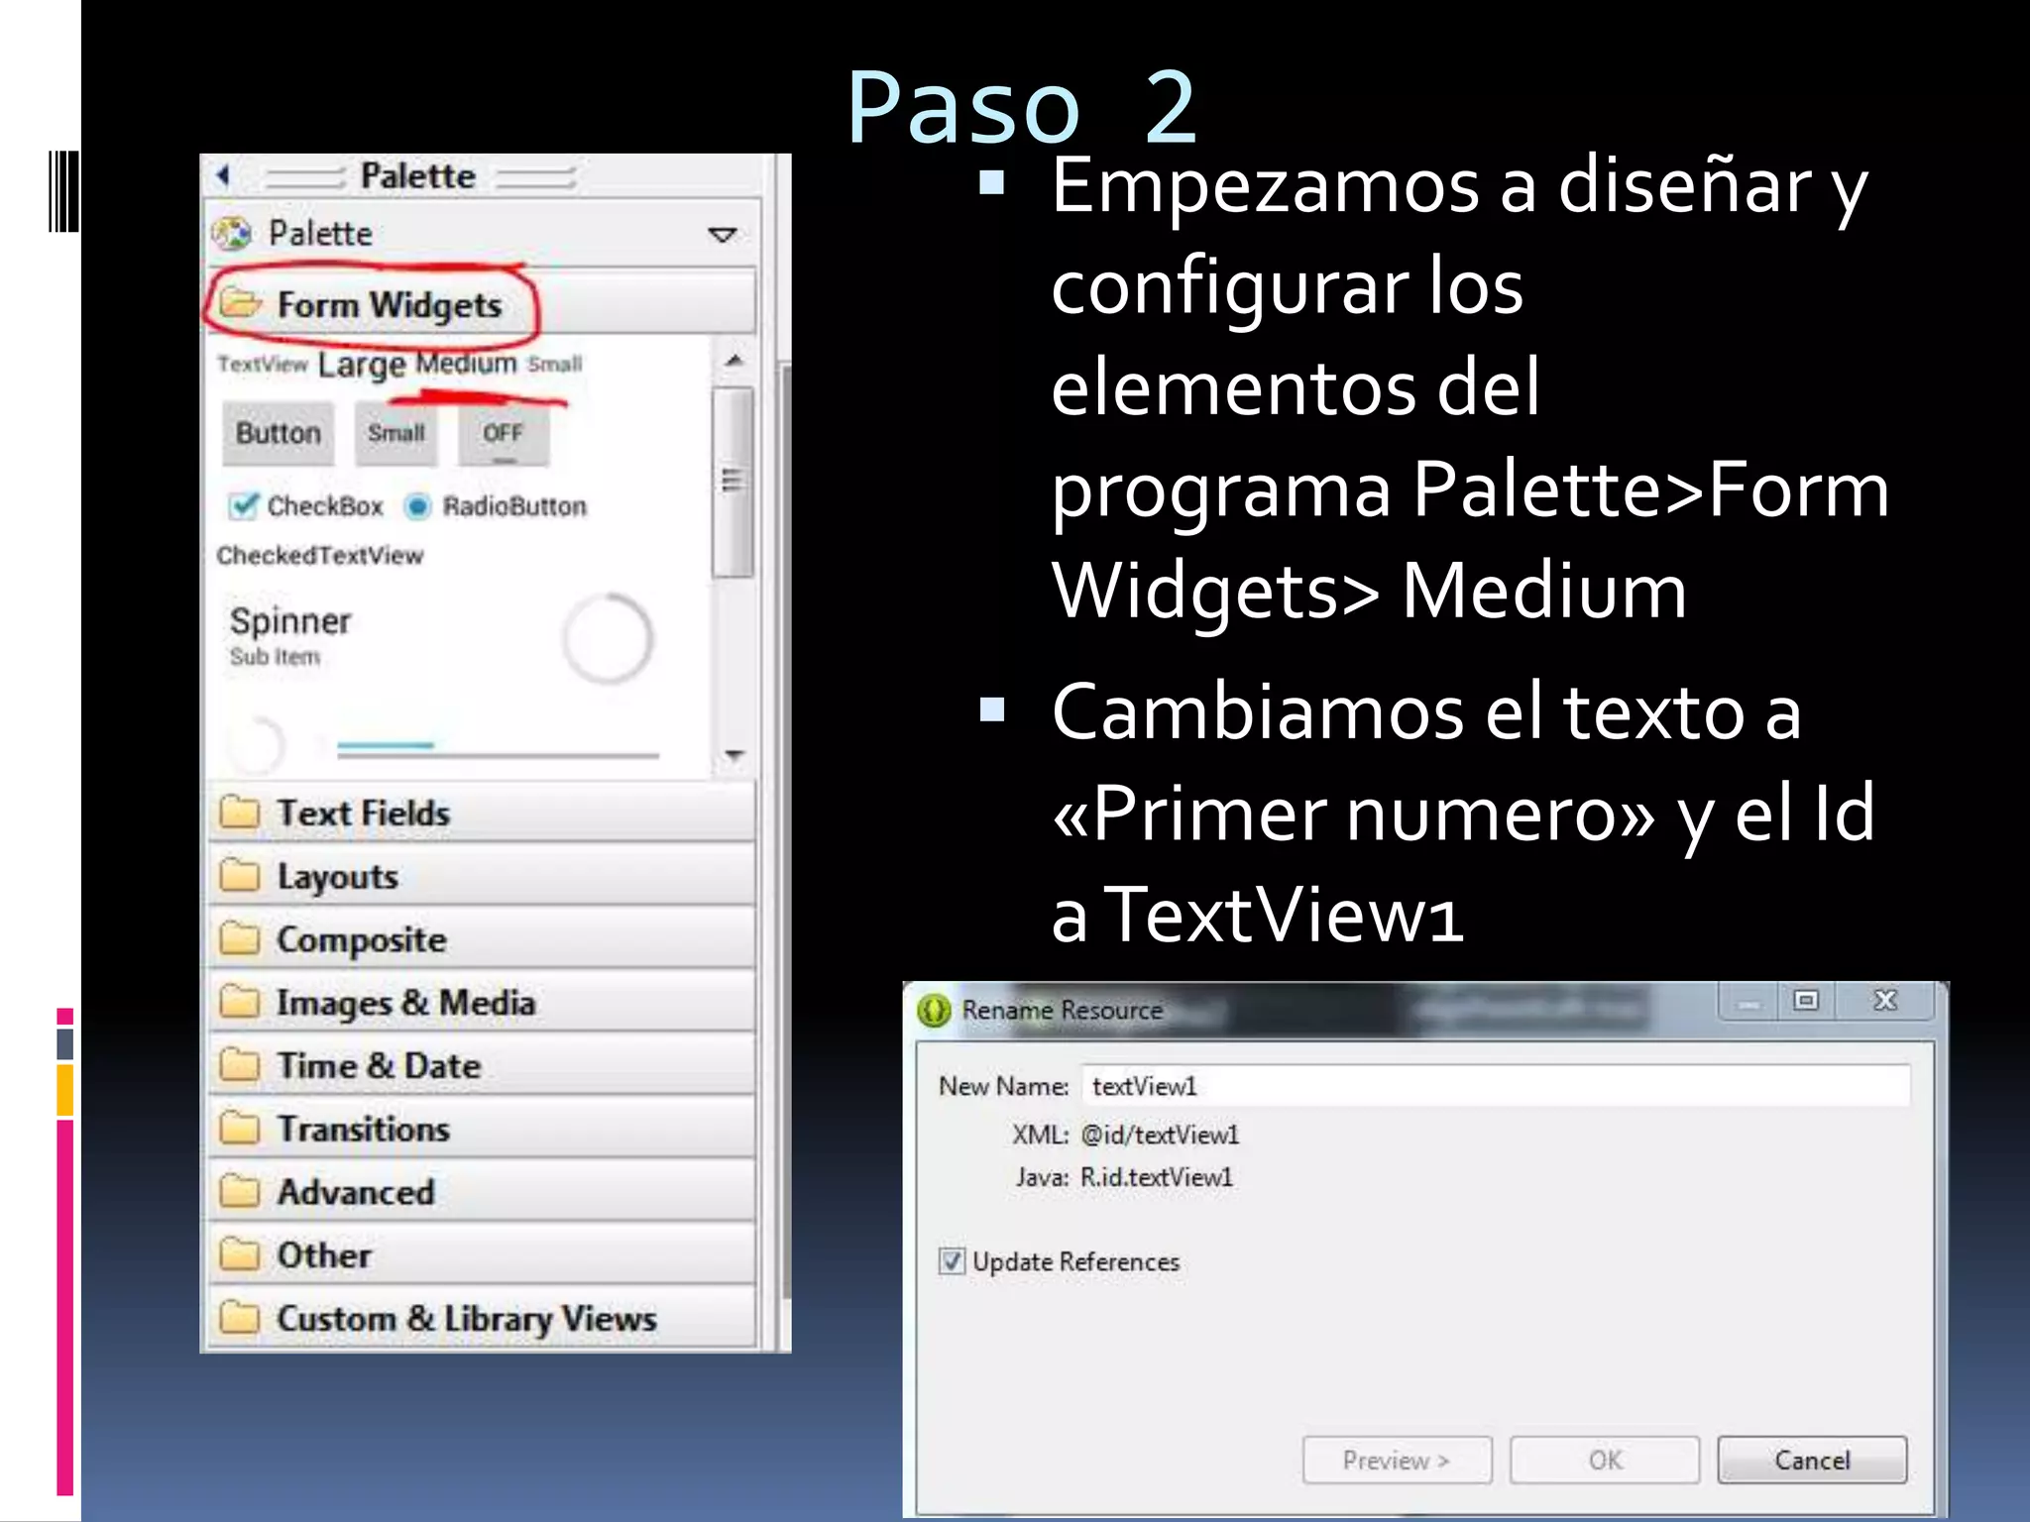The width and height of the screenshot is (2030, 1522).
Task: Click the folder icon beside Advanced
Action: 240,1190
